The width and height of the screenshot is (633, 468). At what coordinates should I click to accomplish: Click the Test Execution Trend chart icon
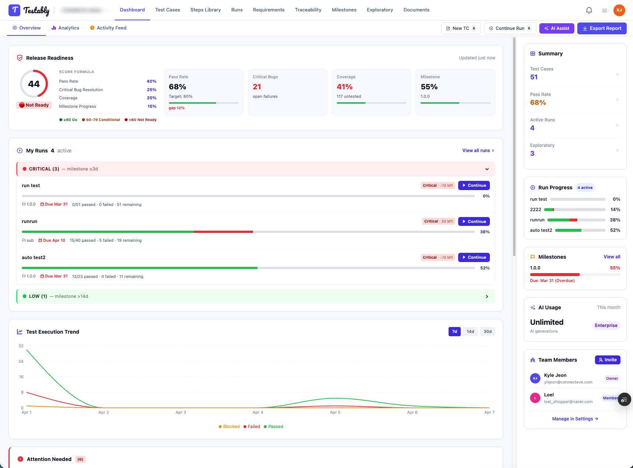coord(20,332)
